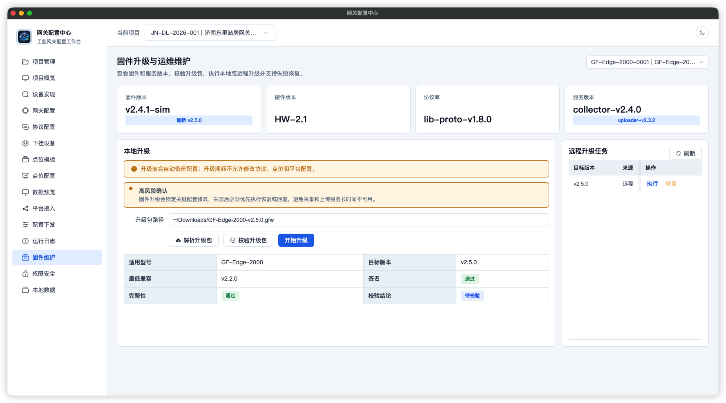Image resolution: width=726 pixels, height=403 pixels.
Task: Click the 开始升级 button
Action: (x=296, y=240)
